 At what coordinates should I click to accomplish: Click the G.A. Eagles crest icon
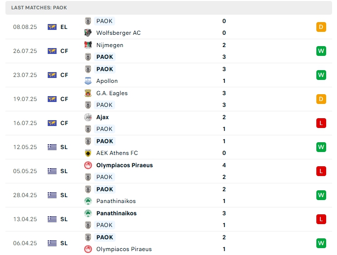pyautogui.click(x=88, y=93)
